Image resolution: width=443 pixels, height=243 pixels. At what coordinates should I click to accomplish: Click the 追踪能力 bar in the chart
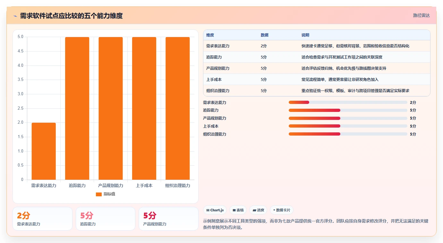click(x=77, y=108)
